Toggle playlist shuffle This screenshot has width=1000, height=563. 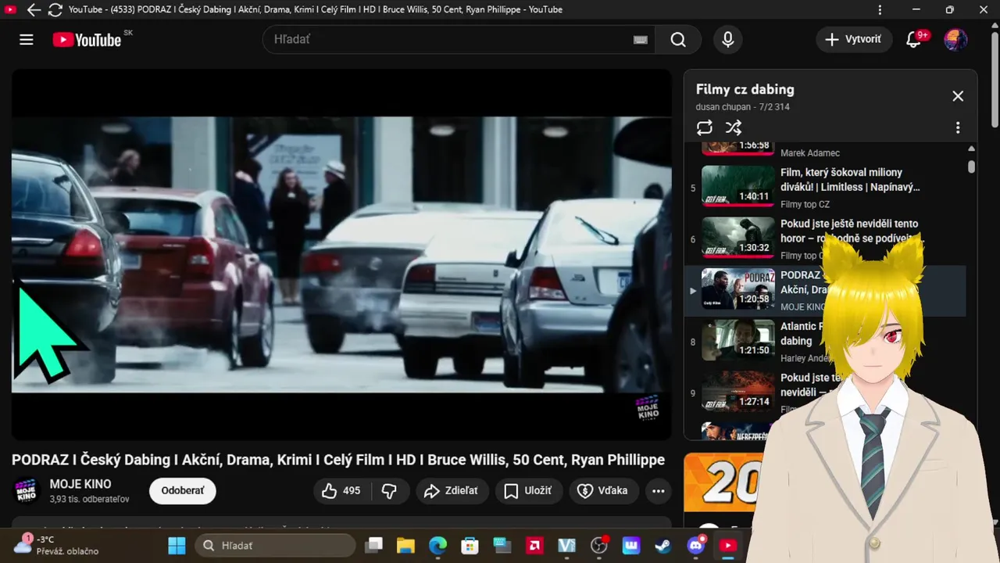(734, 127)
